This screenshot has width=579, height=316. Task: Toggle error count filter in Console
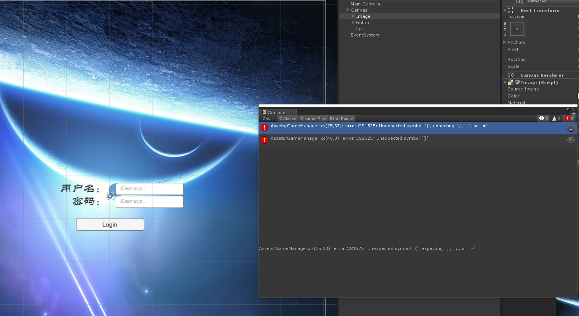click(569, 118)
